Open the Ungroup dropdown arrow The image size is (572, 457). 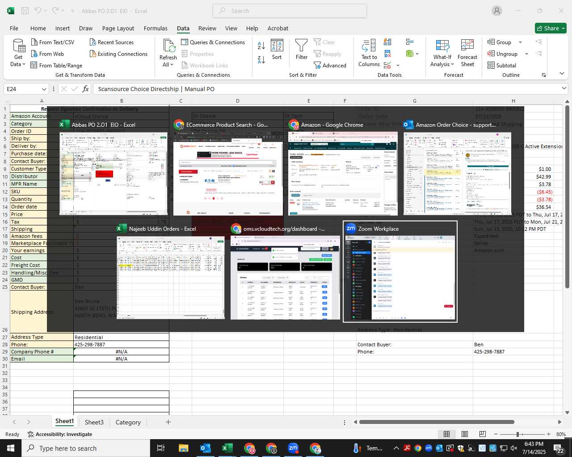(x=526, y=54)
